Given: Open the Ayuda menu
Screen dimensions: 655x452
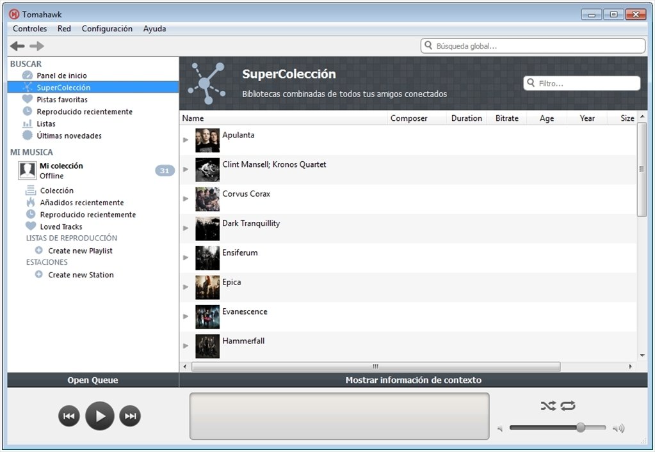Looking at the screenshot, I should pyautogui.click(x=154, y=28).
